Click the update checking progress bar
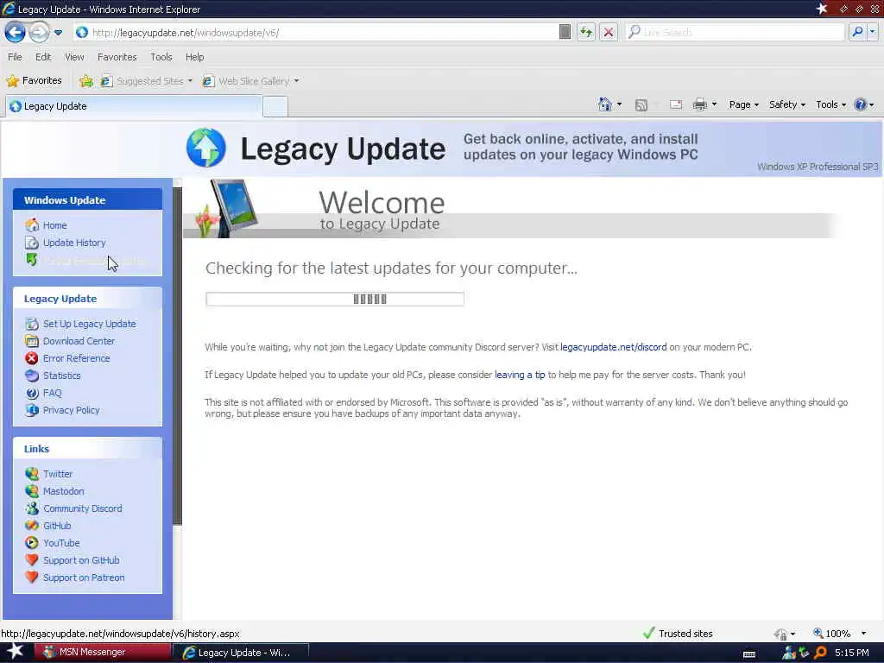This screenshot has width=884, height=663. (335, 299)
